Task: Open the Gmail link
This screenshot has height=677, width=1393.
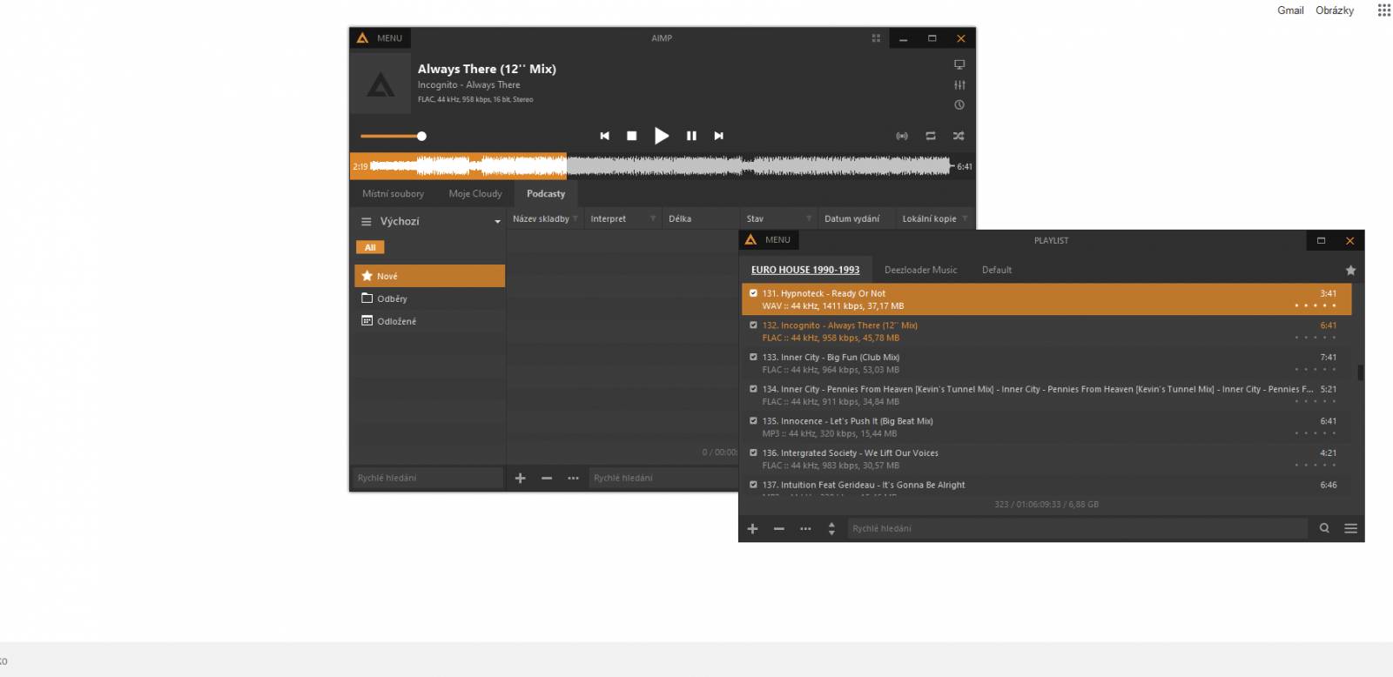Action: (x=1290, y=10)
